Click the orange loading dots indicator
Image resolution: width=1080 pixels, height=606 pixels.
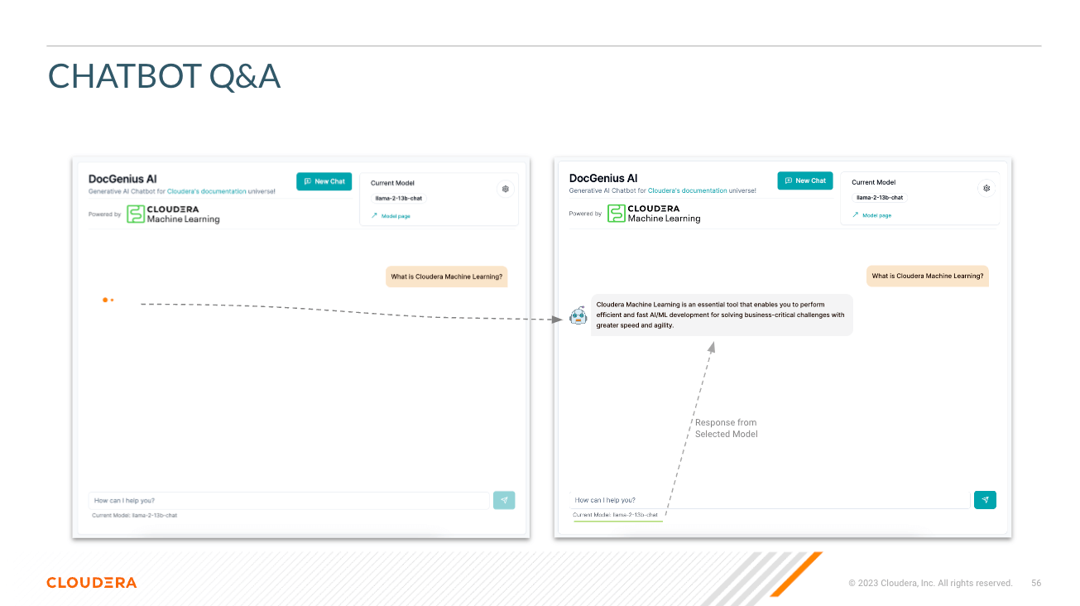click(x=108, y=300)
